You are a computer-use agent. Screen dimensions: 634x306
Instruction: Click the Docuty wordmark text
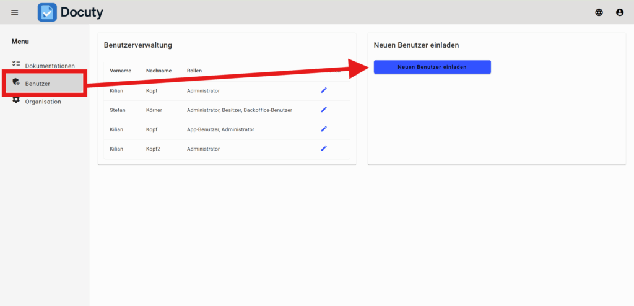pos(82,12)
